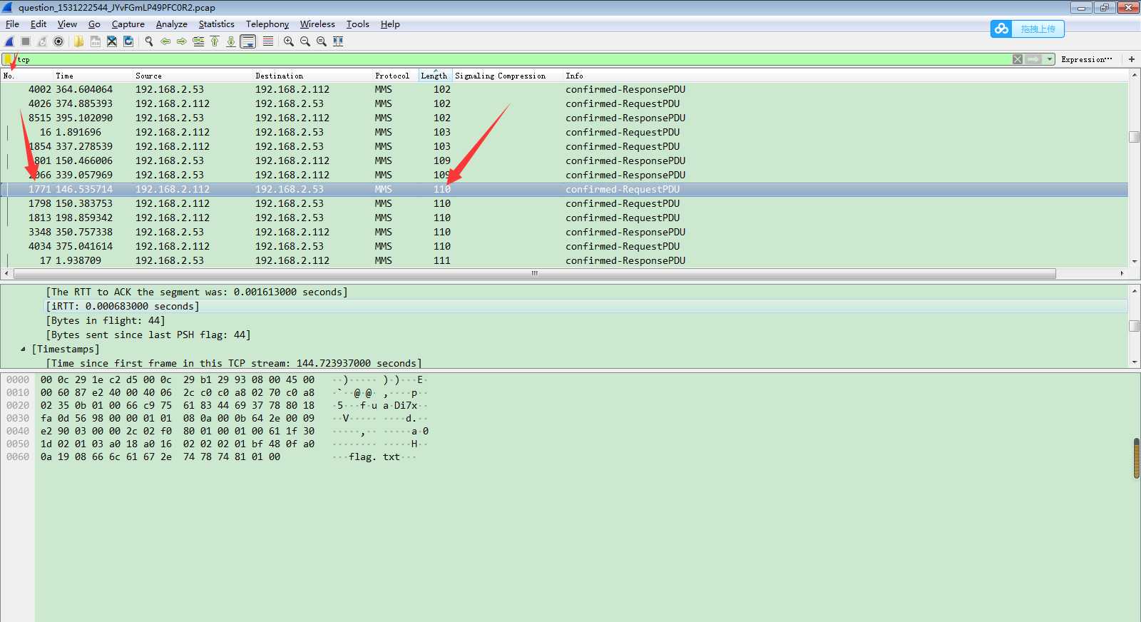Open the Edit menu

[39, 24]
